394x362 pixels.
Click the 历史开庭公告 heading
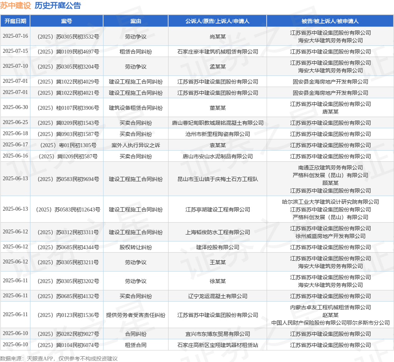point(58,5)
